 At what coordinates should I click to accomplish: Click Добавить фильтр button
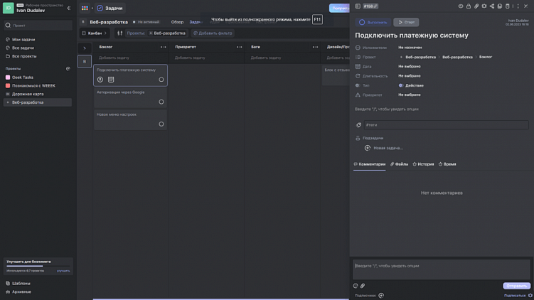[x=213, y=33]
